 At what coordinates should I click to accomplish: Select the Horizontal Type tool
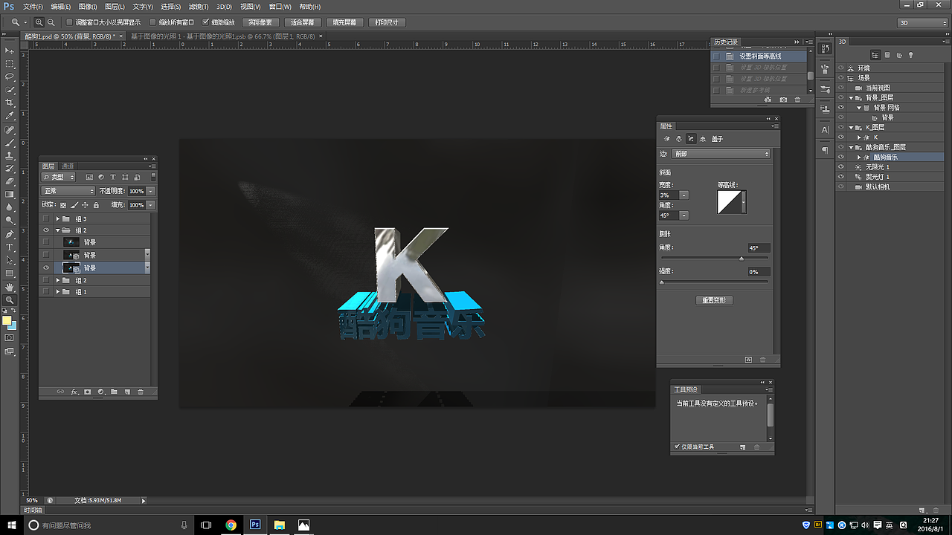tap(10, 247)
